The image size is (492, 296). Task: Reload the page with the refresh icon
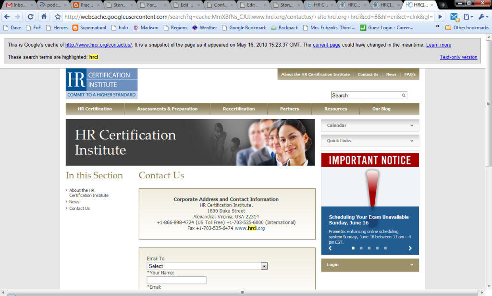click(30, 17)
